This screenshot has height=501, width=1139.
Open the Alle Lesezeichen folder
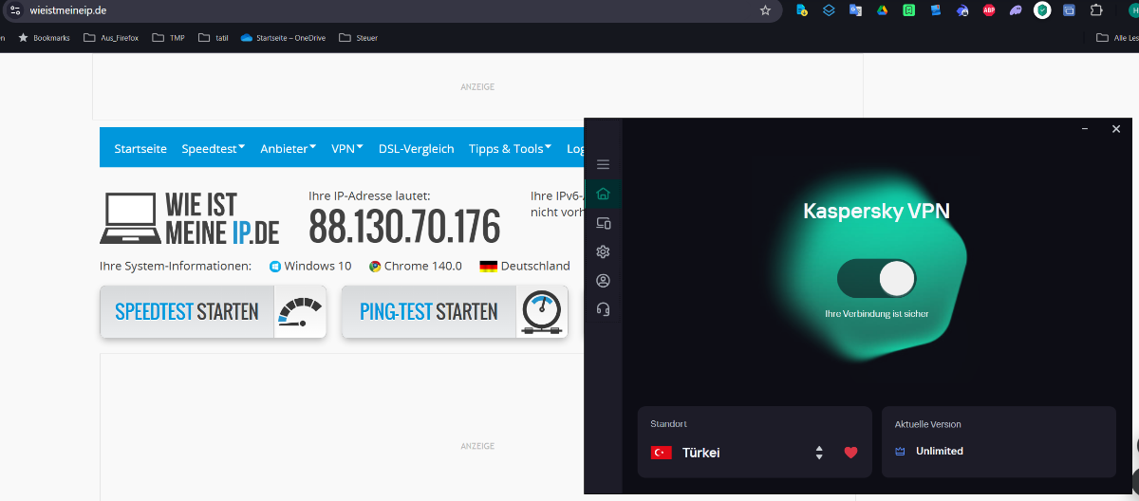coord(1117,38)
